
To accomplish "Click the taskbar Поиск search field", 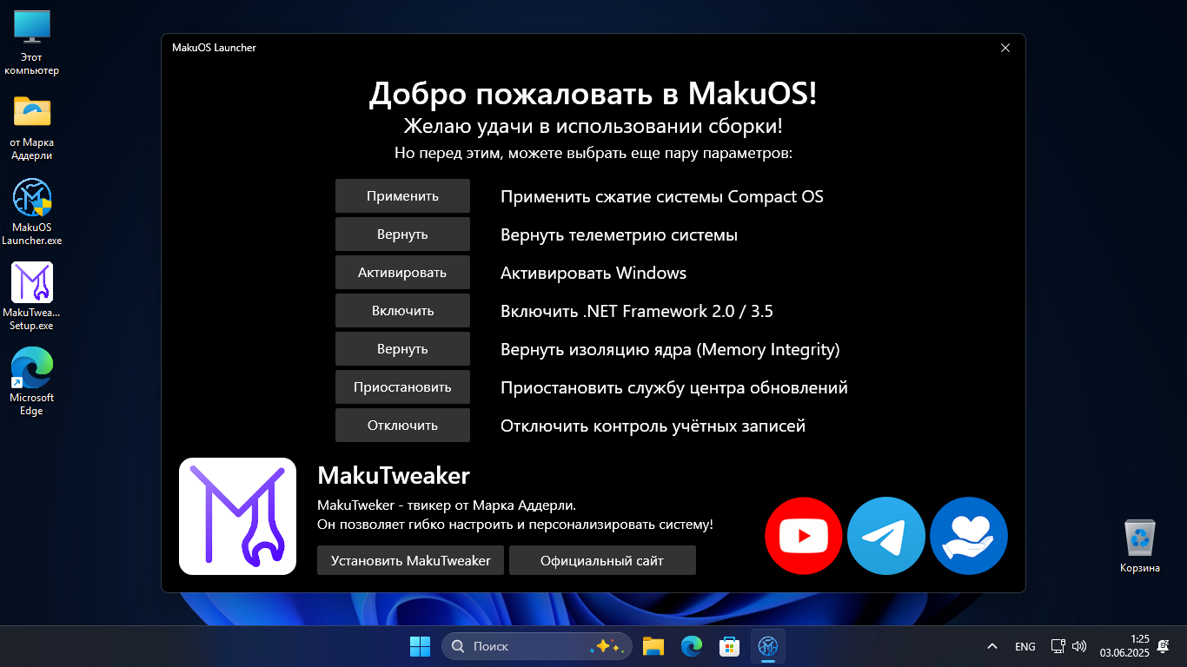I will tap(537, 646).
